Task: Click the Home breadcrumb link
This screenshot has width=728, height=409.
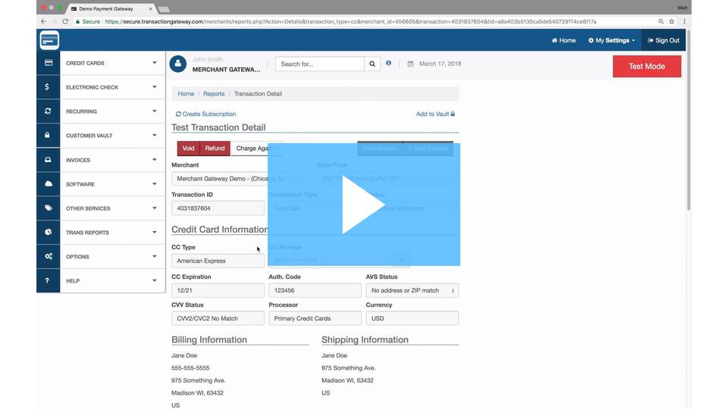Action: point(186,94)
